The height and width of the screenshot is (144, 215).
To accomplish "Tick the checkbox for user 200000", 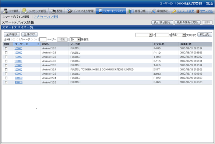I will point(6,74).
